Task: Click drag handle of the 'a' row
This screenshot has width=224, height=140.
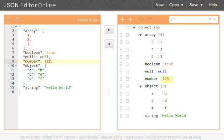Action: tap(121, 93)
